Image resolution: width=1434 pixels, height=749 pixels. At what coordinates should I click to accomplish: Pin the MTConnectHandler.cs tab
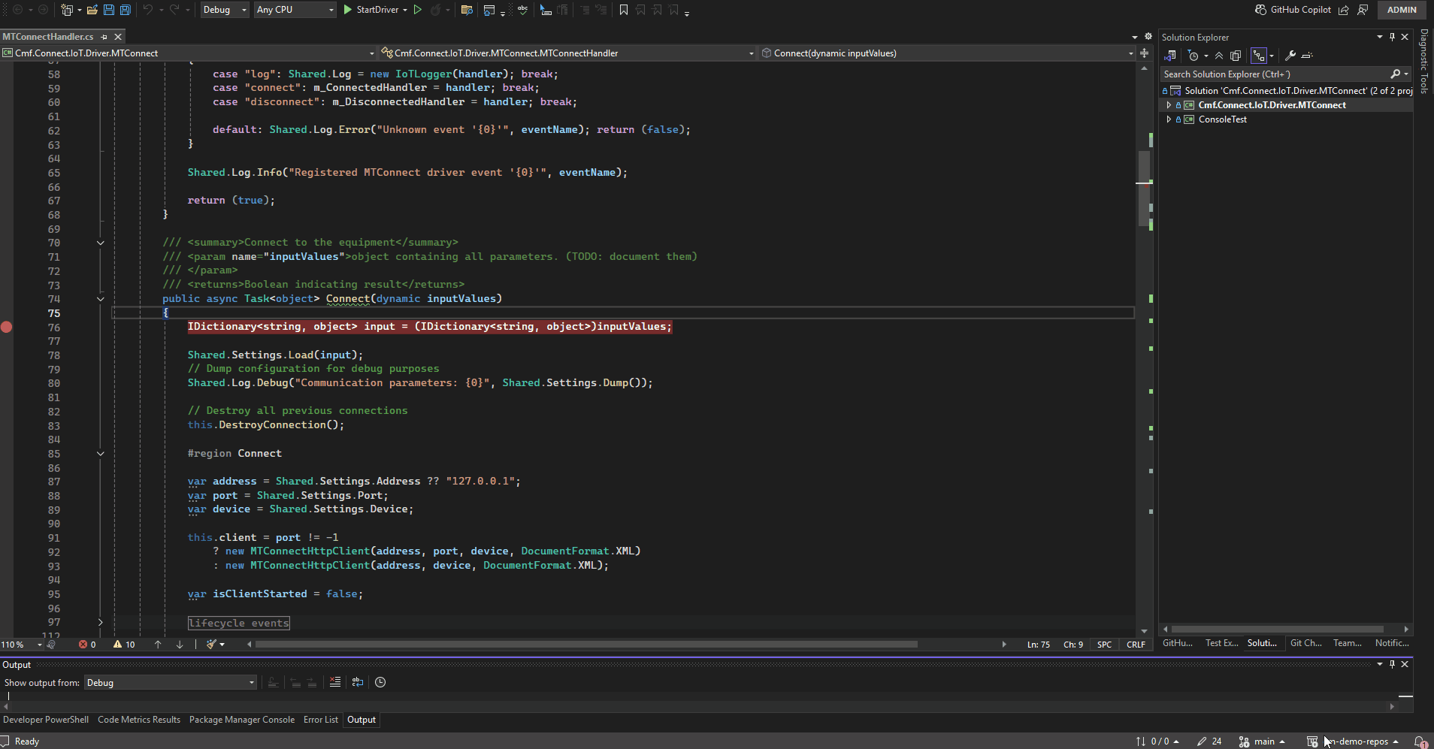104,37
